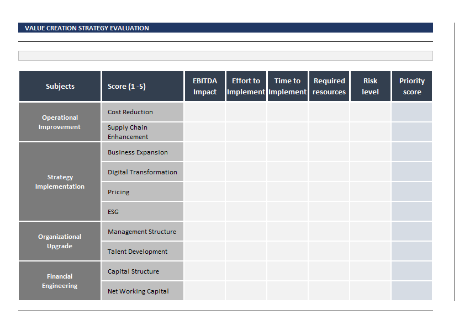Select Priority score cell for Digital Transformation
Image resolution: width=475 pixels, height=331 pixels.
411,172
